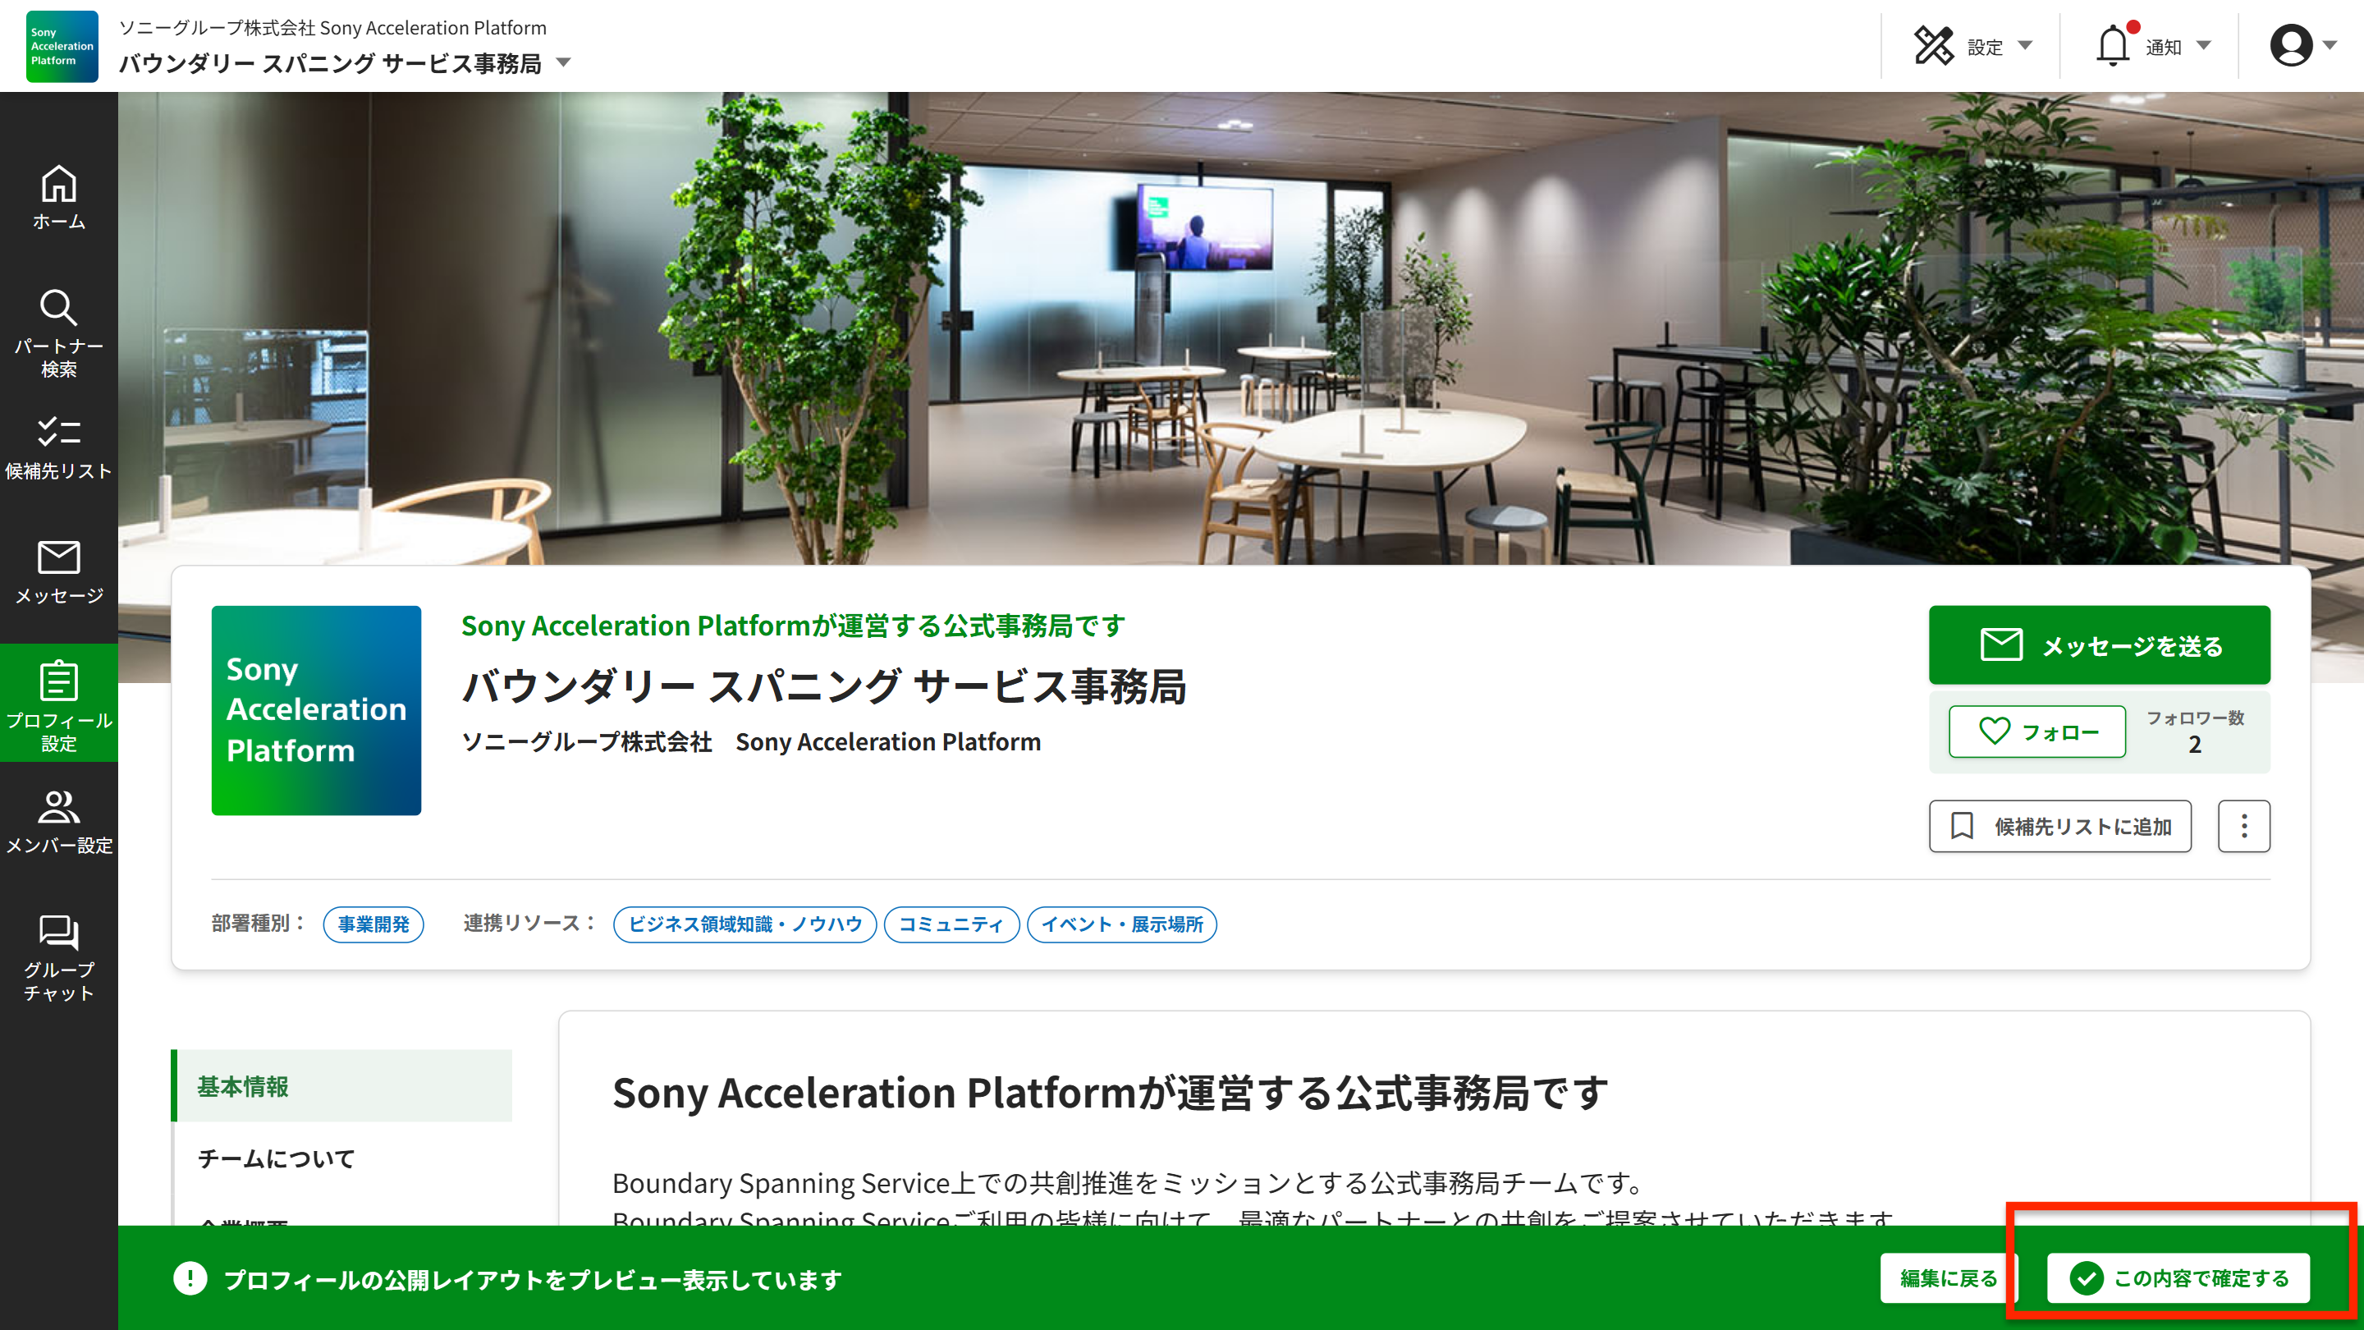2364x1330 pixels.
Task: Expand the team name dropdown arrow
Action: pyautogui.click(x=565, y=63)
